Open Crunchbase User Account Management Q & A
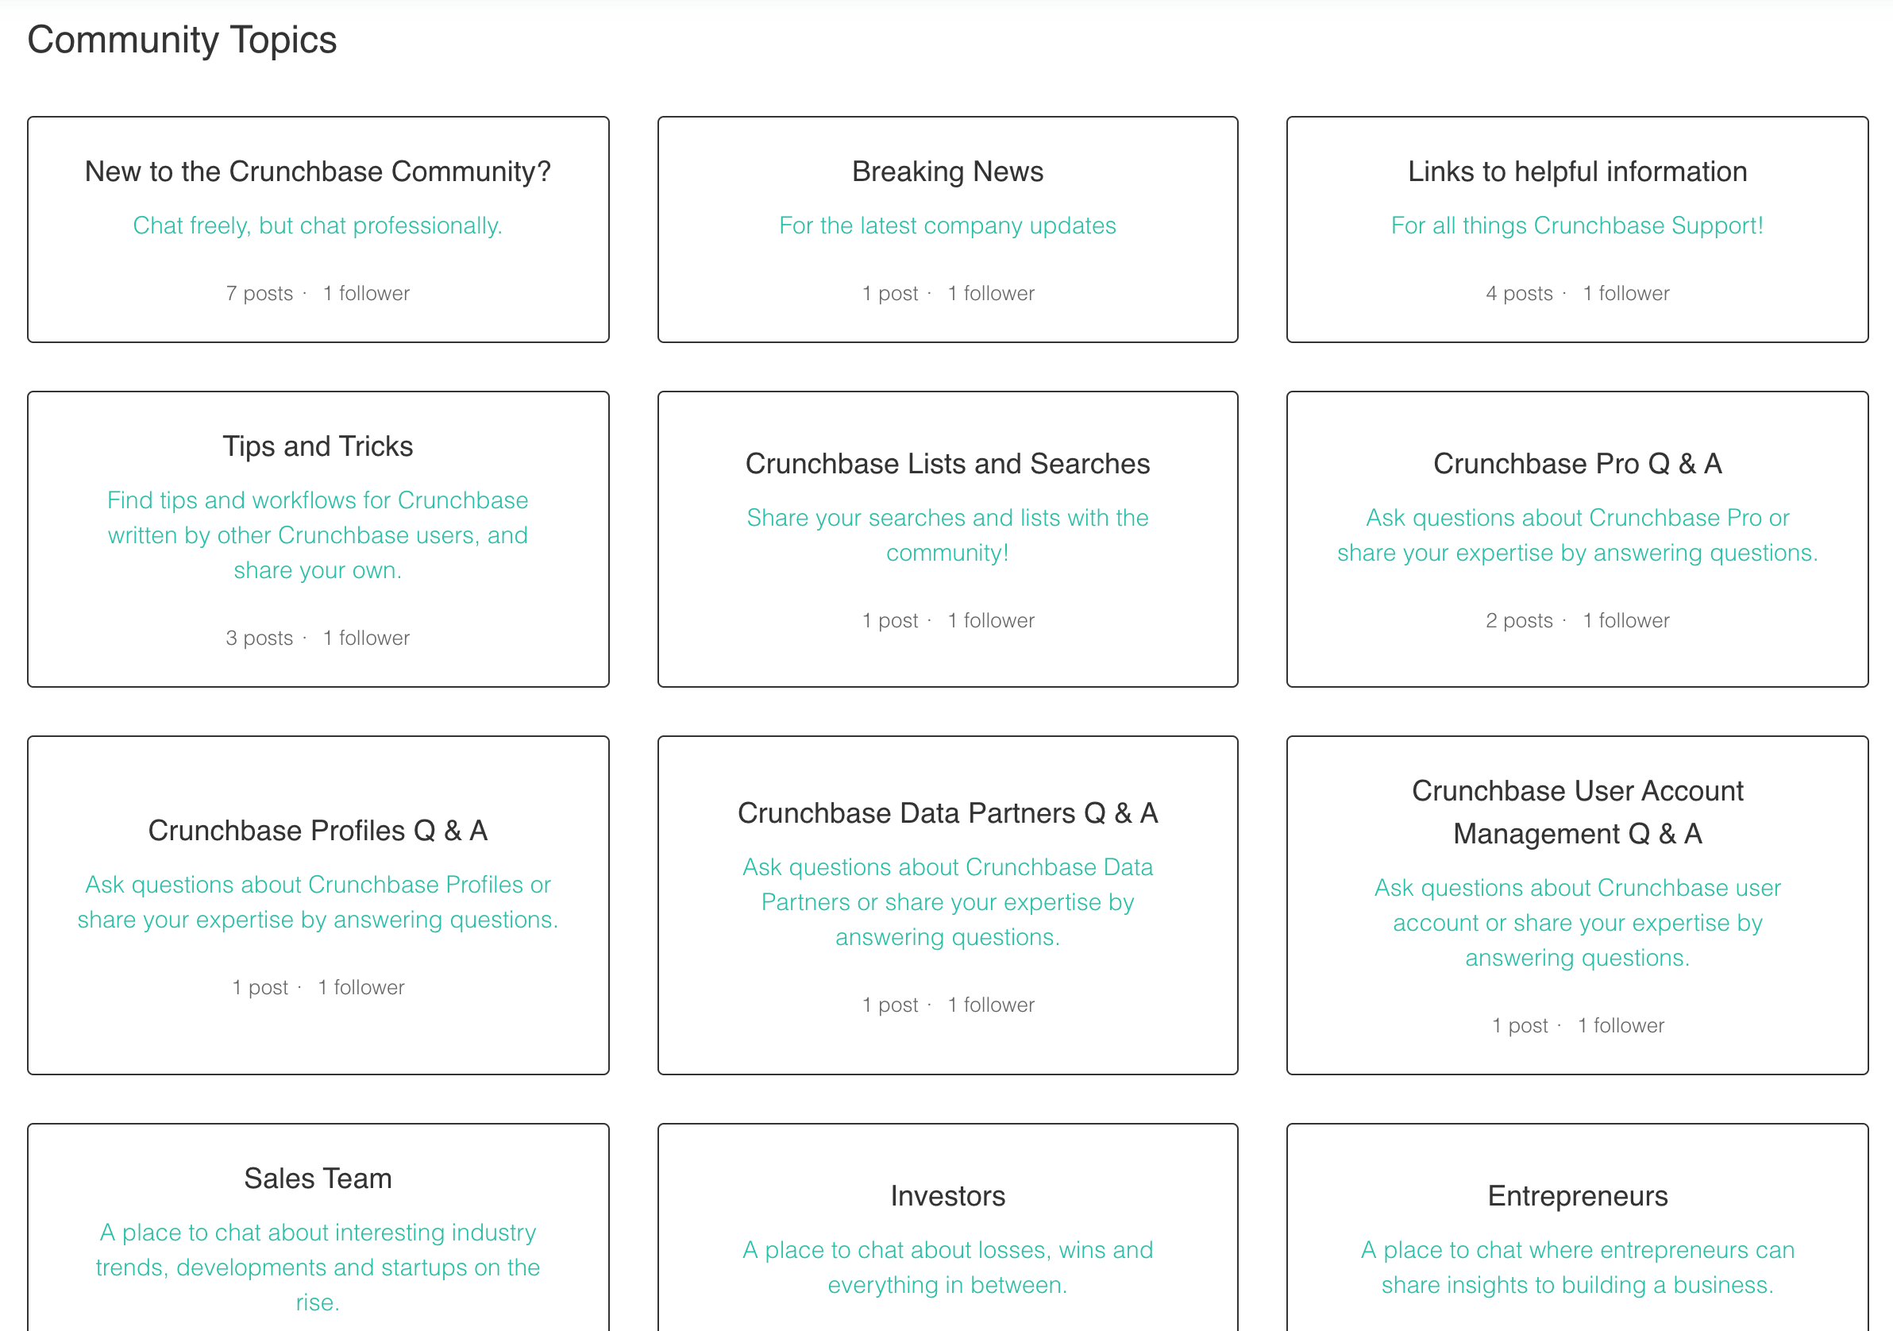The width and height of the screenshot is (1893, 1331). pyautogui.click(x=1577, y=812)
